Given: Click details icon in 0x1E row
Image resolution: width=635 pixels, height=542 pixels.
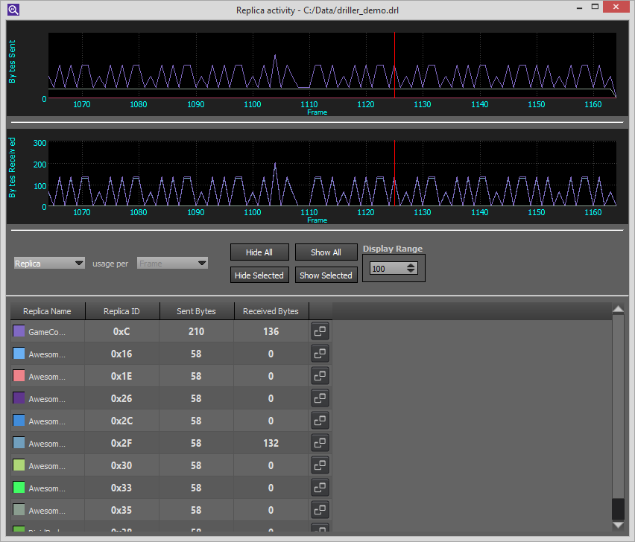Looking at the screenshot, I should 320,376.
